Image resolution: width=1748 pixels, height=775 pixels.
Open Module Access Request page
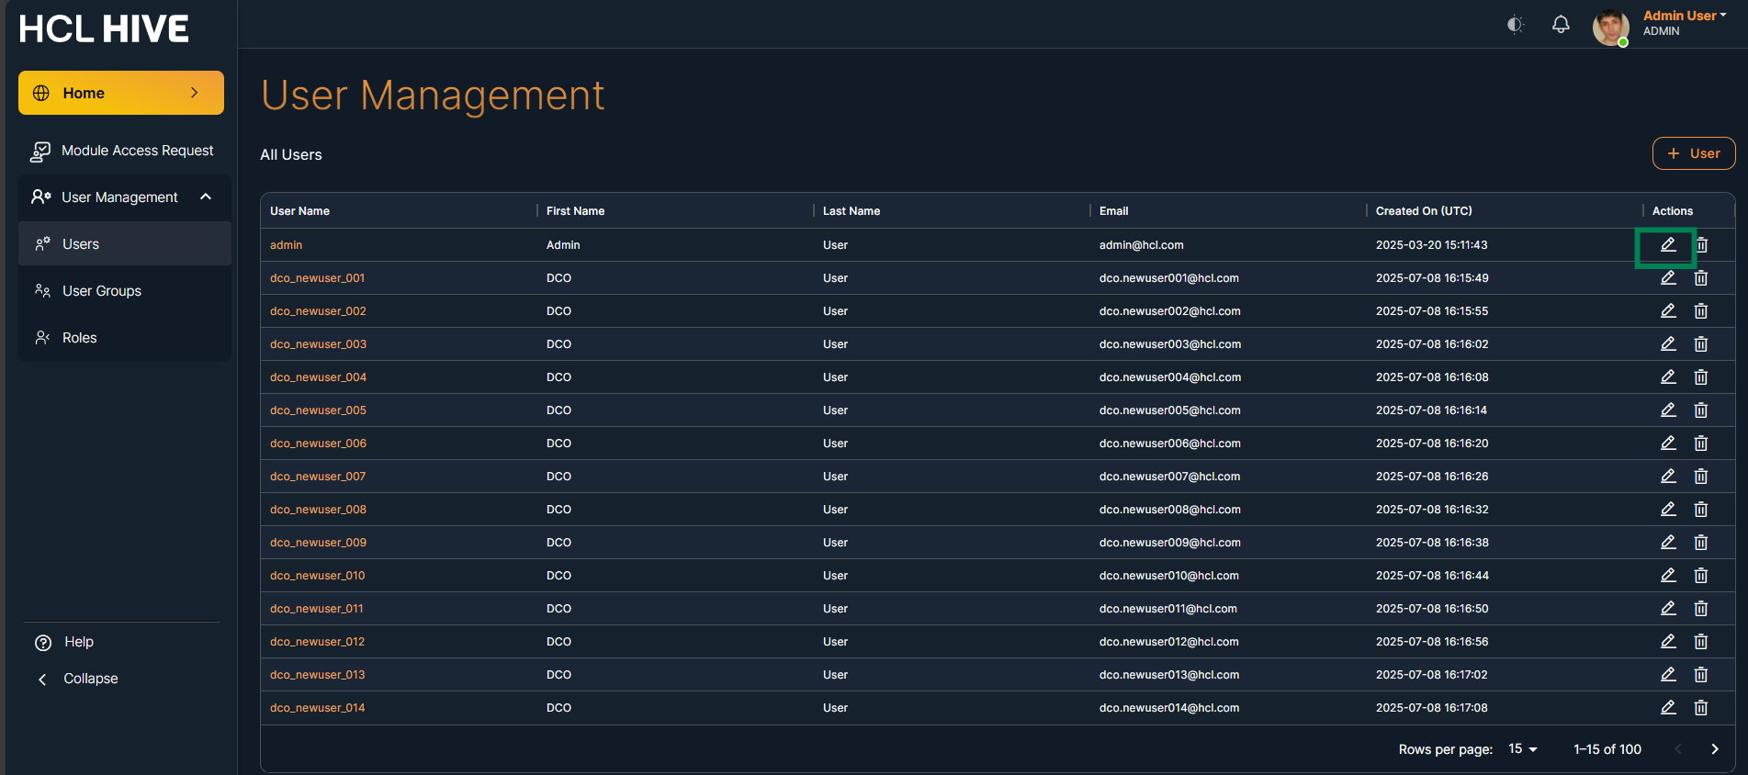pos(137,151)
